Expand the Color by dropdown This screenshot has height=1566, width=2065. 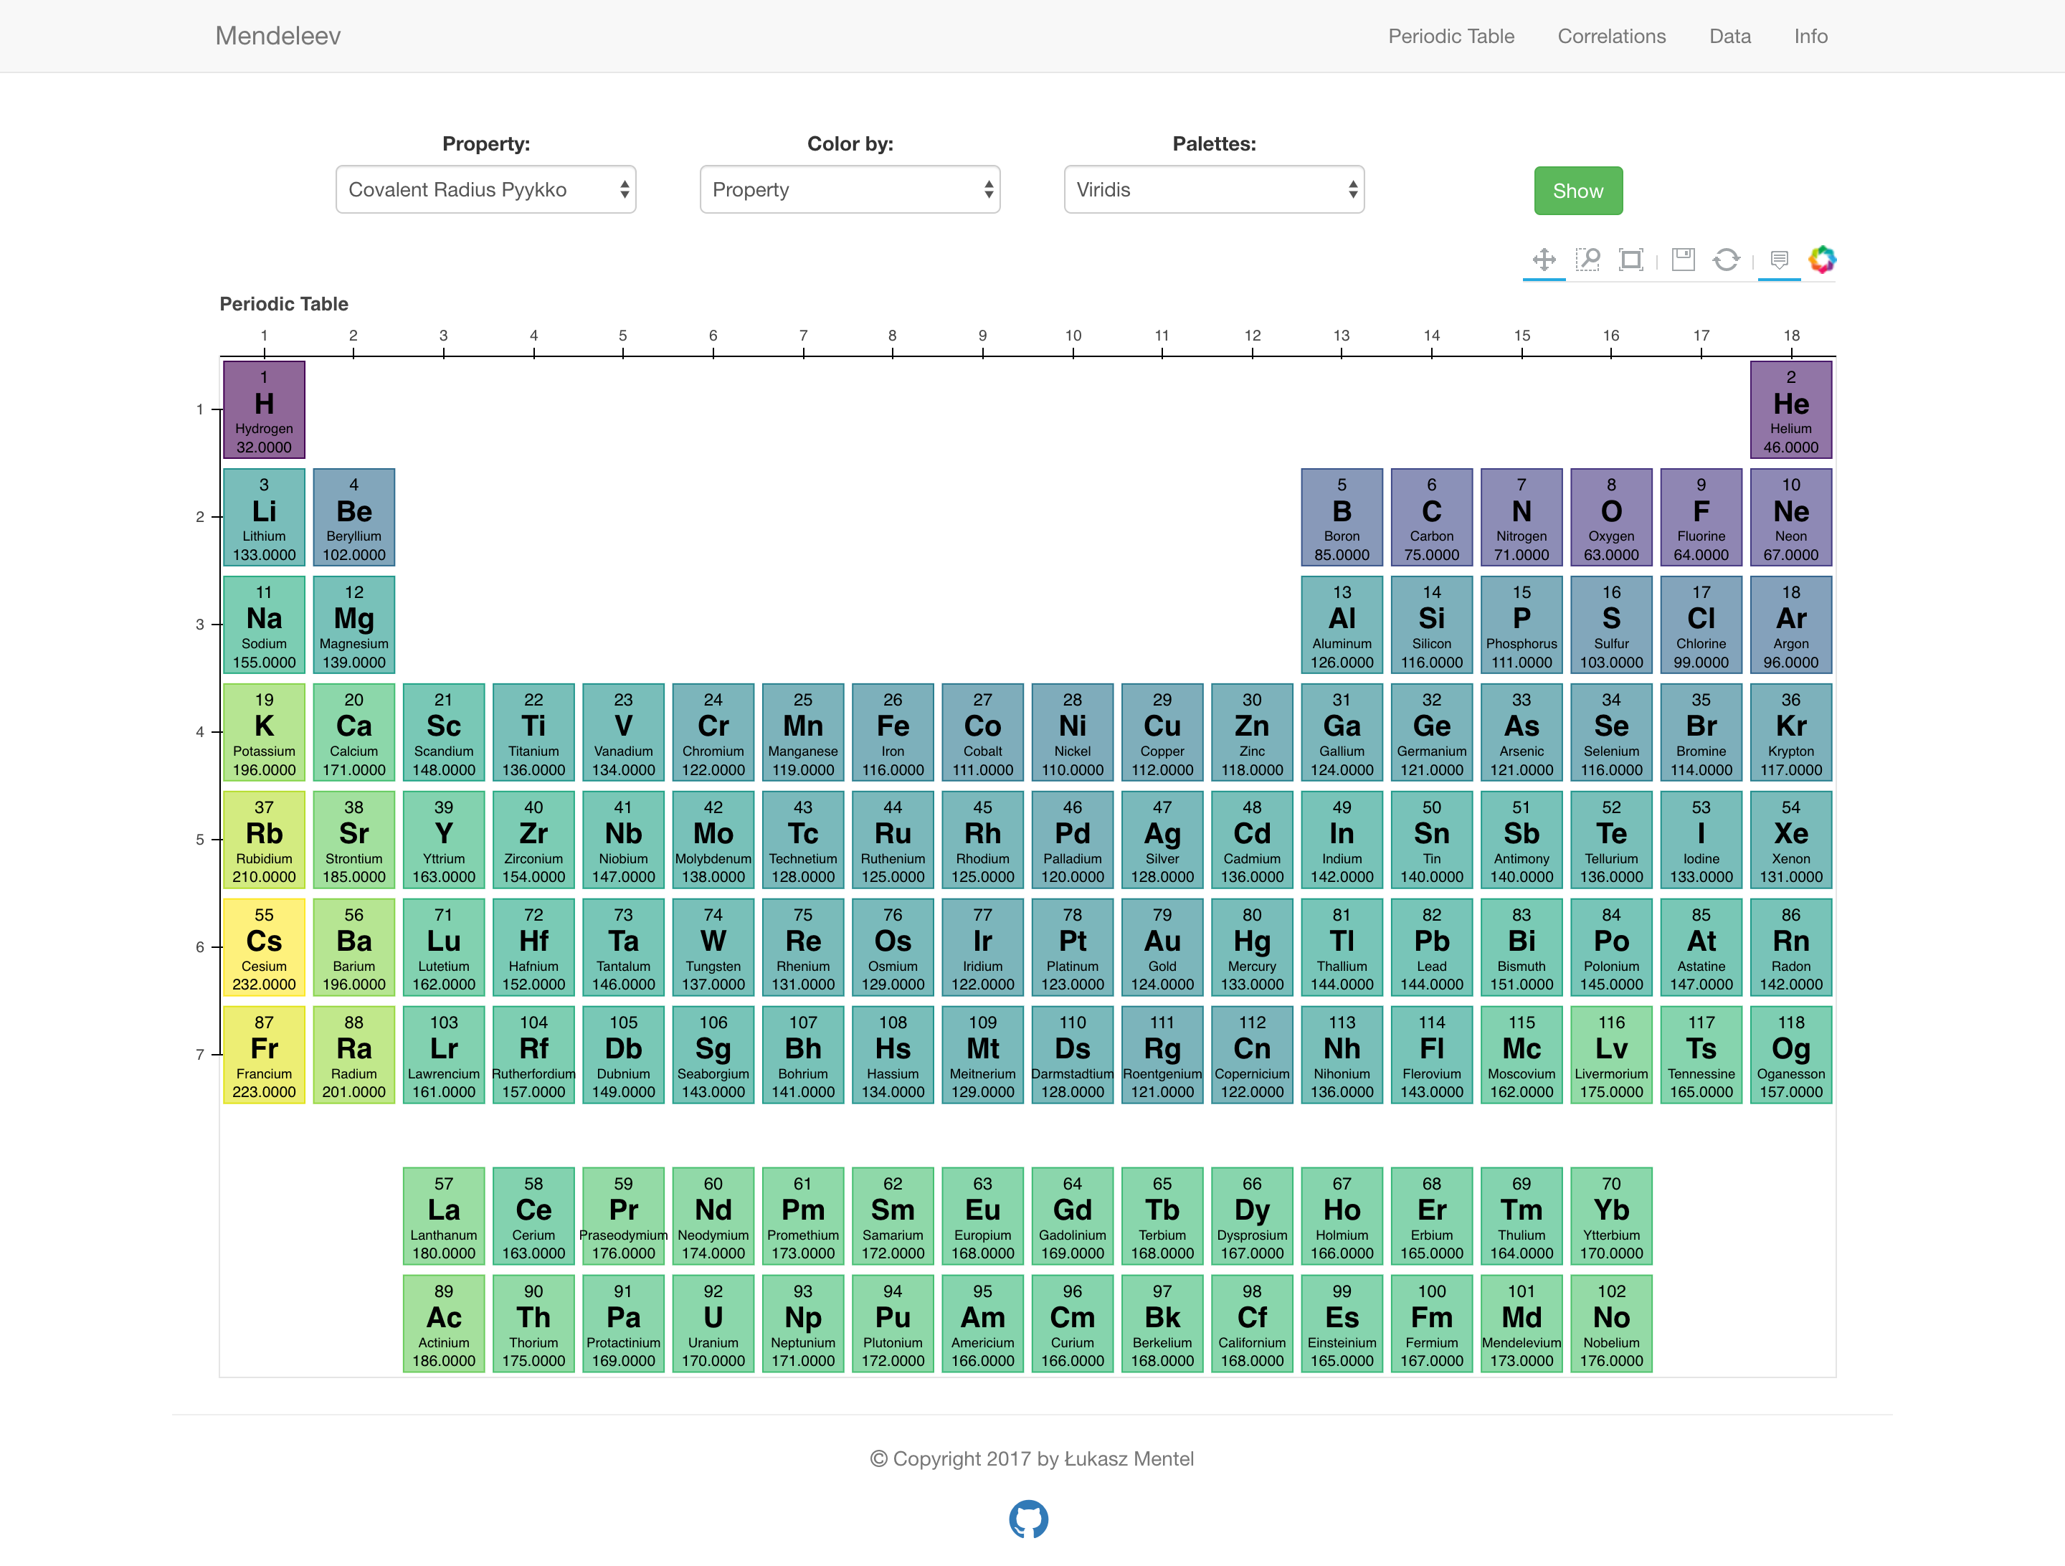[850, 189]
